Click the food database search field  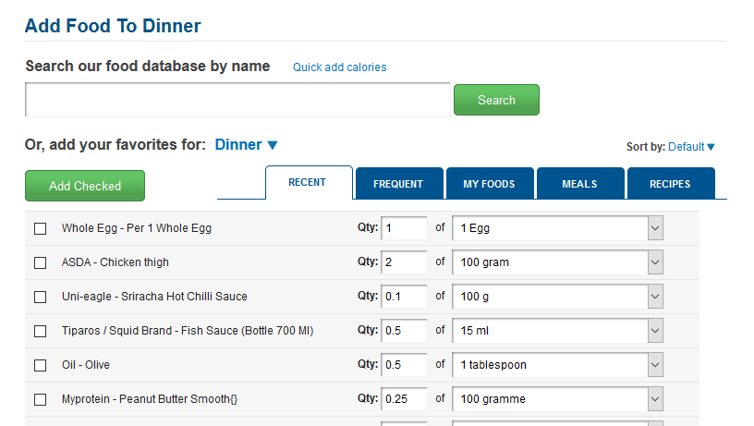click(237, 100)
